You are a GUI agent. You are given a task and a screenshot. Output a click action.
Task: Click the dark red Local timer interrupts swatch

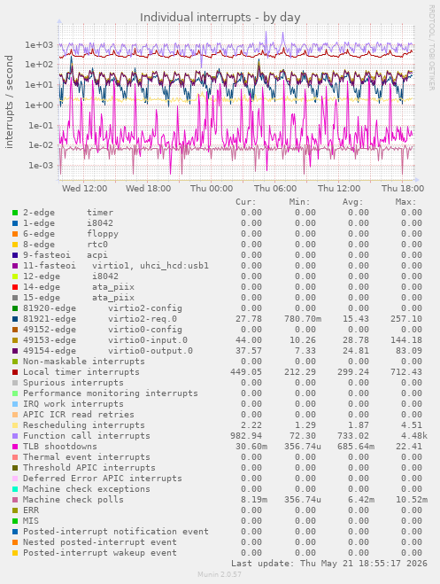[x=15, y=372]
